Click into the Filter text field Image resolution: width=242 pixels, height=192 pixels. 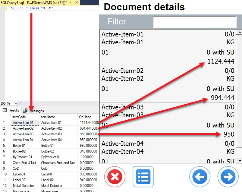coord(194,22)
